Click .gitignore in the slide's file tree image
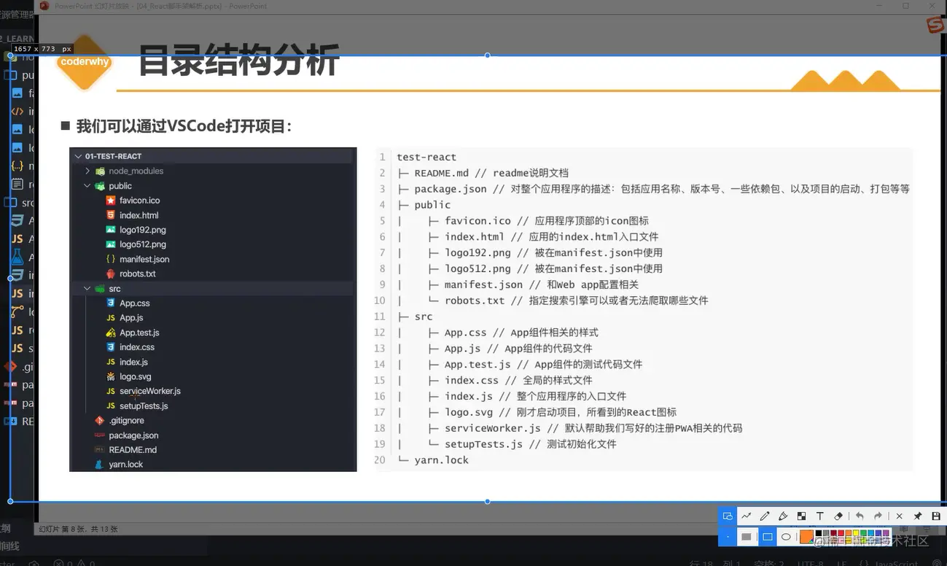Viewport: 947px width, 566px height. point(126,420)
